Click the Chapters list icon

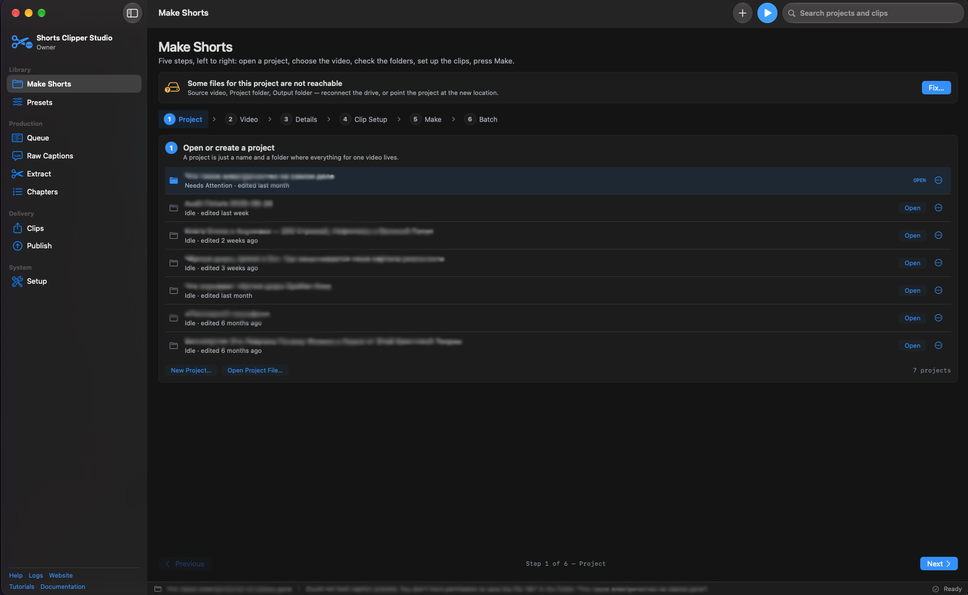(x=17, y=192)
